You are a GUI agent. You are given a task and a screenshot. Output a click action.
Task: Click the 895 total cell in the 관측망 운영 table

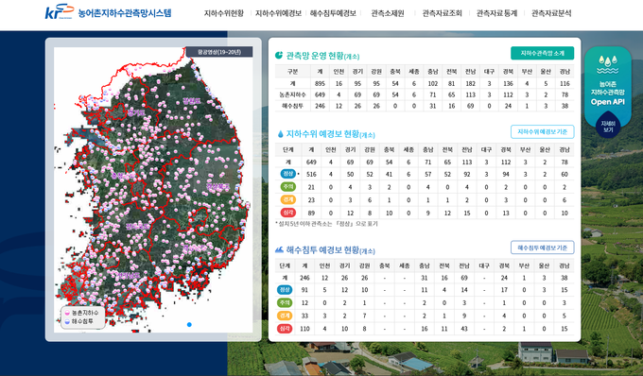[x=320, y=83]
